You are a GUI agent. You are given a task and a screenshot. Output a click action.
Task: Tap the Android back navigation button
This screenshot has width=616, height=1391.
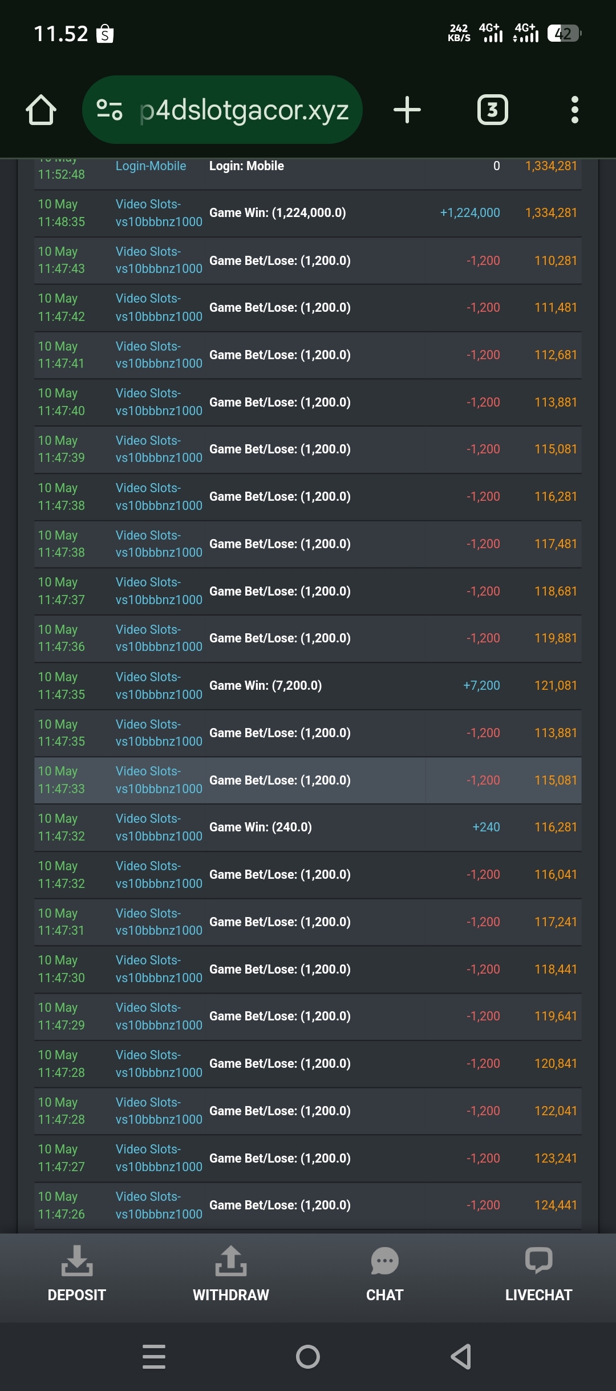click(461, 1357)
